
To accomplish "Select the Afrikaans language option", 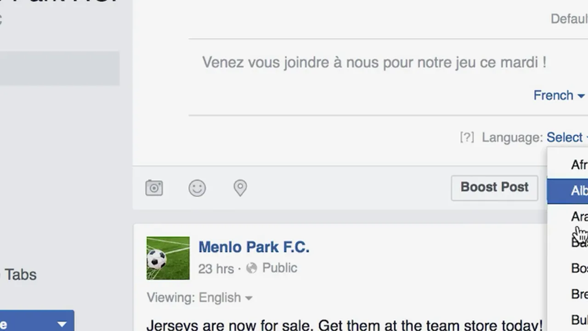I will [x=578, y=165].
